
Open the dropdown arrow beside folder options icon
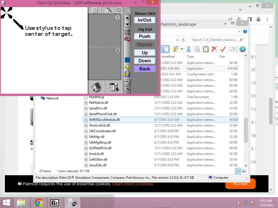coord(182,49)
